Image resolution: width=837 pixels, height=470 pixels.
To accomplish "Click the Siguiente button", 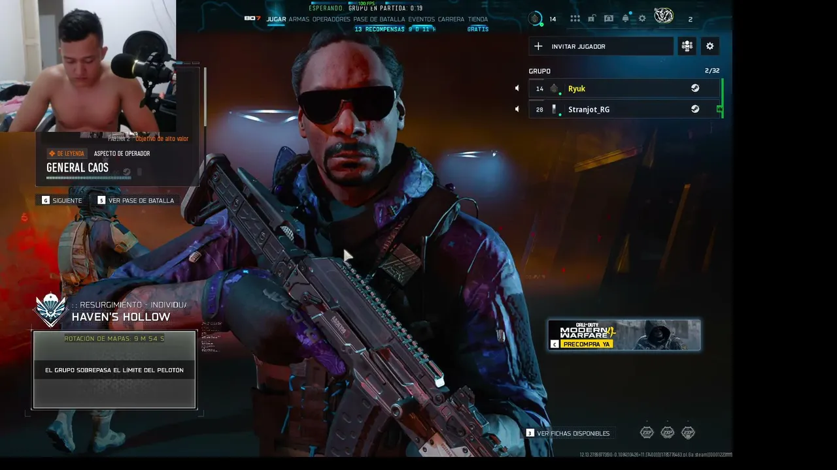I will tap(62, 200).
